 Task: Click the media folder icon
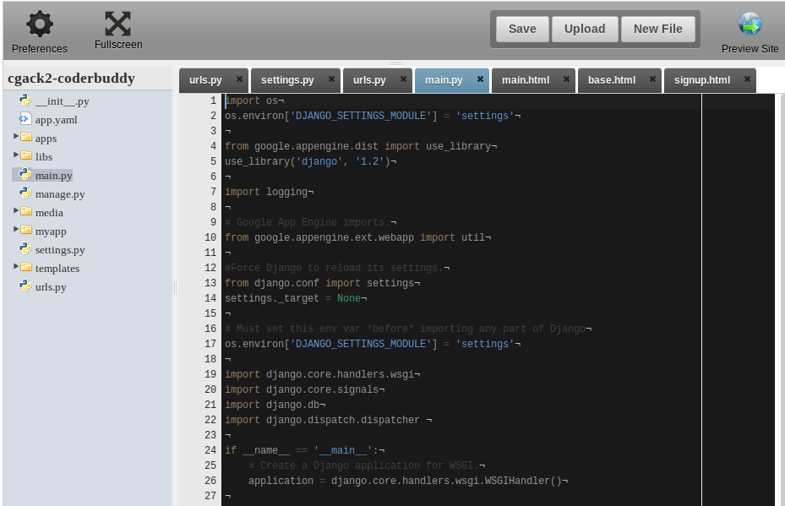(26, 211)
